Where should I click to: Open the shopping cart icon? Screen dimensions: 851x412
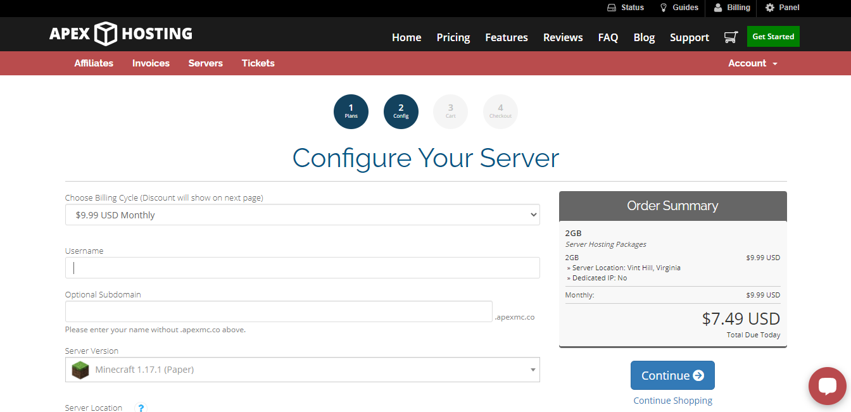(731, 37)
